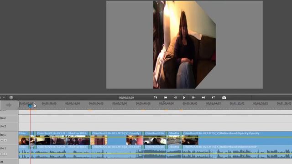Go to the next edit point
Screen dimensions: 292x164
click(x=213, y=97)
